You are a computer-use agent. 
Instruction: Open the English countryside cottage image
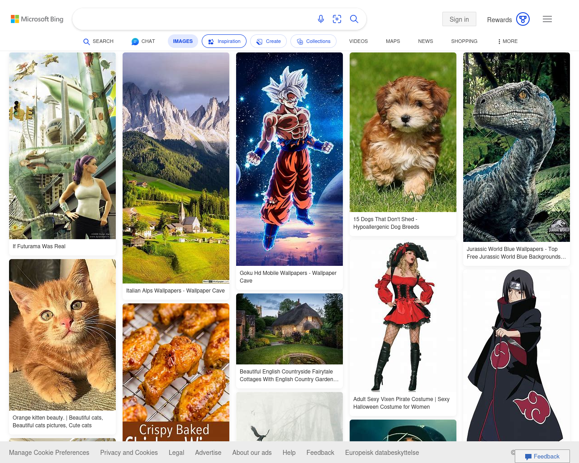(289, 329)
